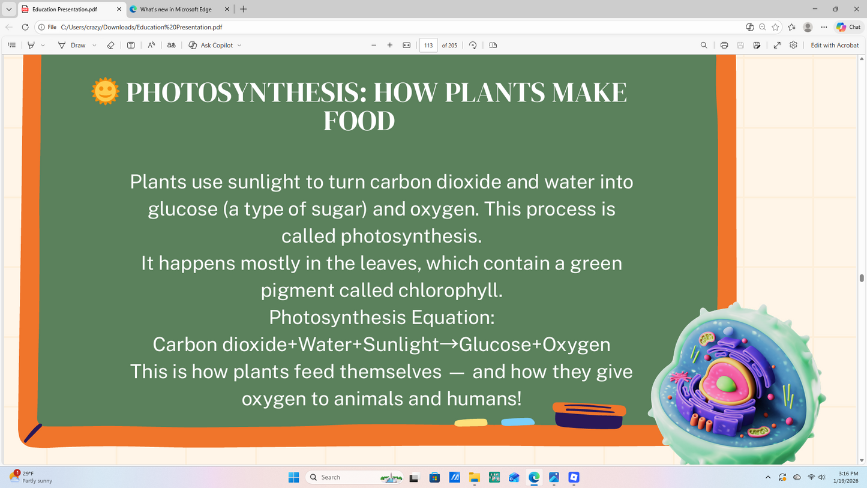Switch to Education Presentation.pdf tab
Screen dimensions: 867x488
[71, 9]
